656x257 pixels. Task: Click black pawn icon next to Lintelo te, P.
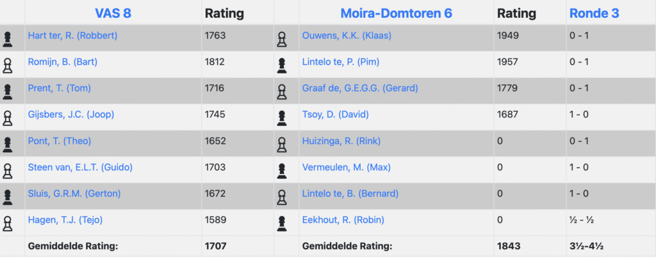click(281, 65)
